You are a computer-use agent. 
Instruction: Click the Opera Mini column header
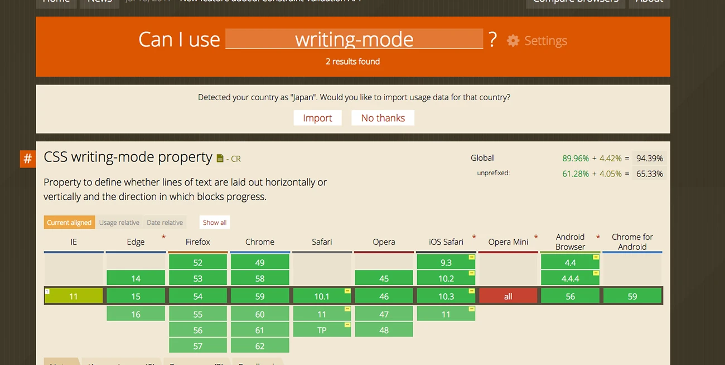[x=508, y=242]
